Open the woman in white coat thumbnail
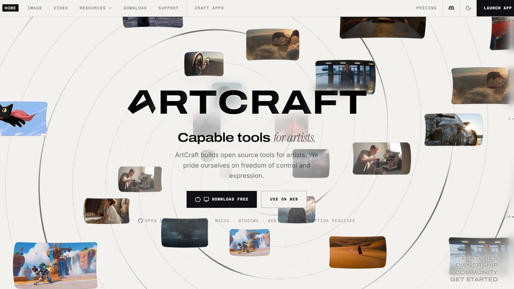 click(x=107, y=211)
